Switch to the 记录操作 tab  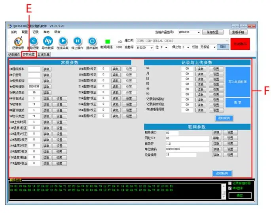14,55
